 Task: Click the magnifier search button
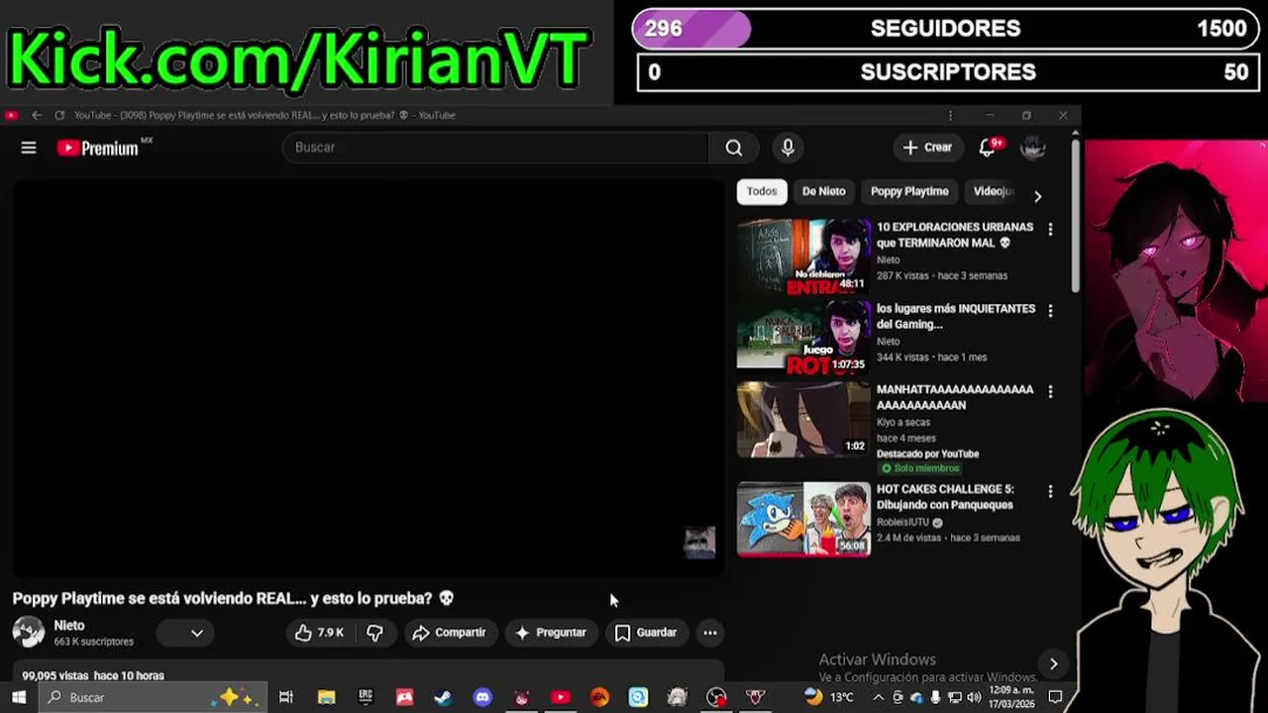[x=733, y=148]
